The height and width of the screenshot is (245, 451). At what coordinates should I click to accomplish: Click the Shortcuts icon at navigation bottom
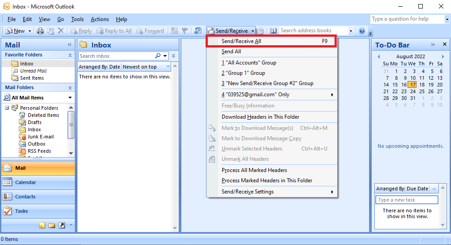click(62, 225)
